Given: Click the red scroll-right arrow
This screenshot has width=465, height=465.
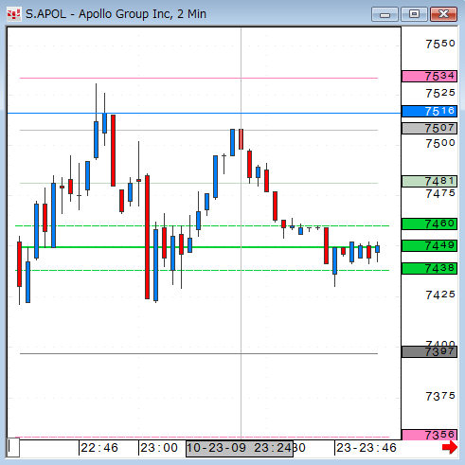Looking at the screenshot, I should 450,447.
